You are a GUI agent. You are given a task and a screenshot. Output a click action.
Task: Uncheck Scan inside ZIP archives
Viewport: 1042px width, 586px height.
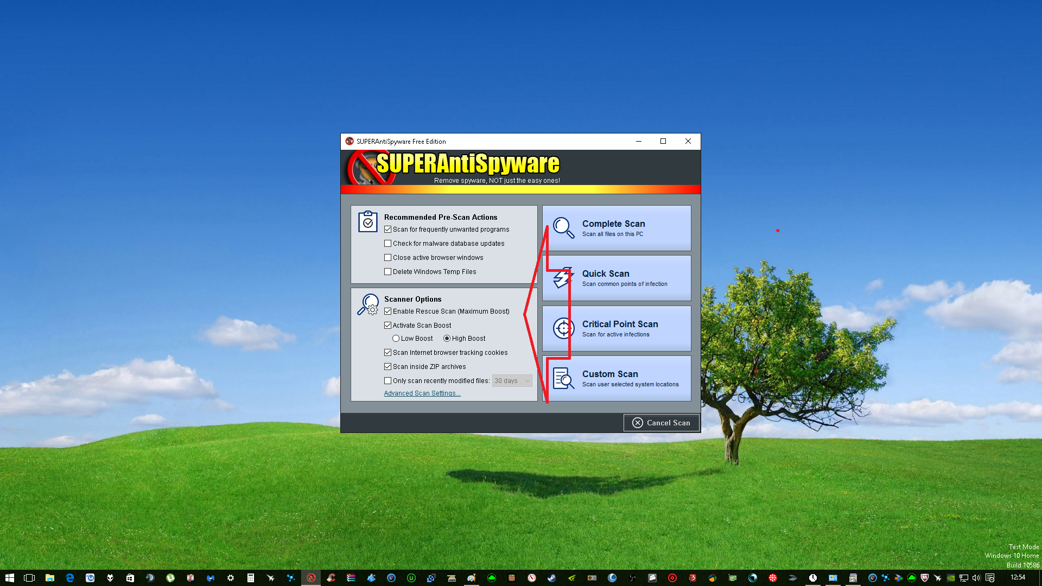[387, 367]
